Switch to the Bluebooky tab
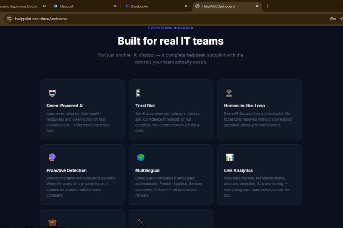The height and width of the screenshot is (228, 343). tap(156, 6)
